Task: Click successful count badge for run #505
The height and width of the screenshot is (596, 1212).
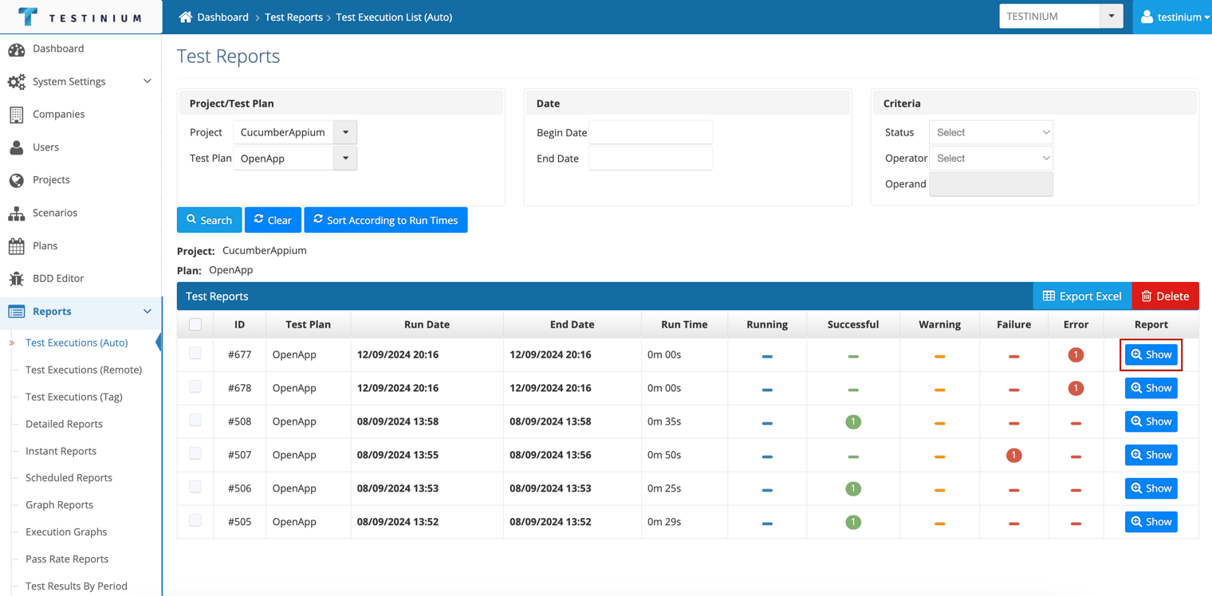Action: [x=853, y=522]
